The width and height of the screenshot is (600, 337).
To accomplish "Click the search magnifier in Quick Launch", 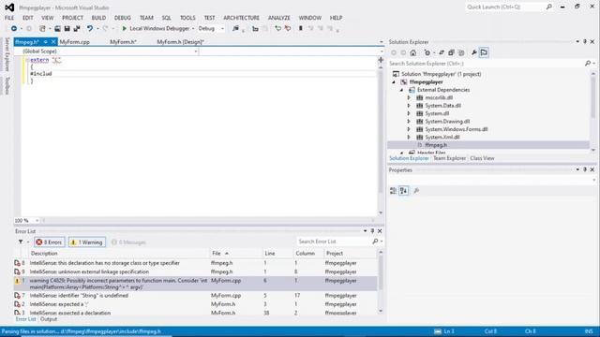I will tap(548, 7).
